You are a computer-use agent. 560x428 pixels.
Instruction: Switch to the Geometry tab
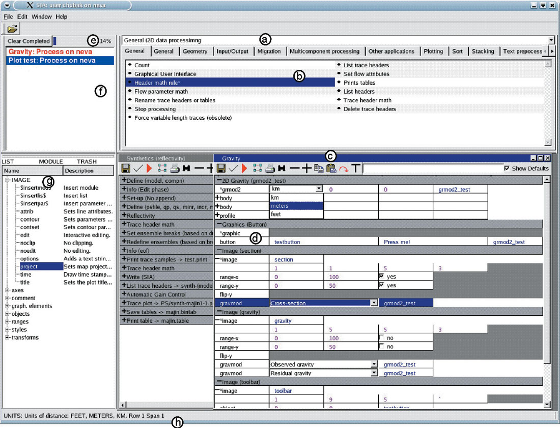[x=195, y=51]
